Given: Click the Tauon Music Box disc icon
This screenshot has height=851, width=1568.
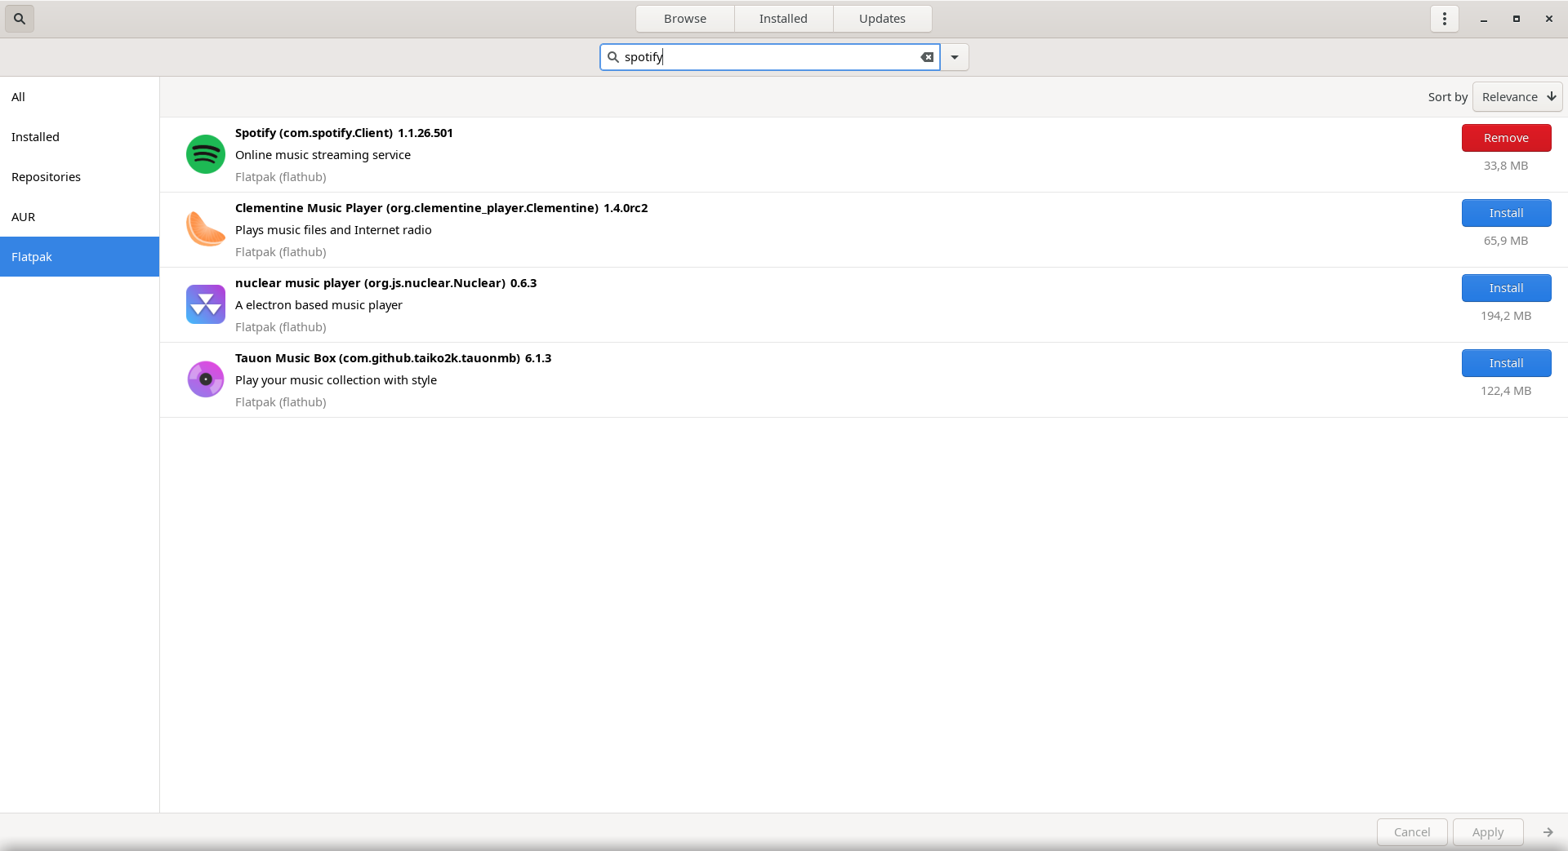Looking at the screenshot, I should point(206,379).
